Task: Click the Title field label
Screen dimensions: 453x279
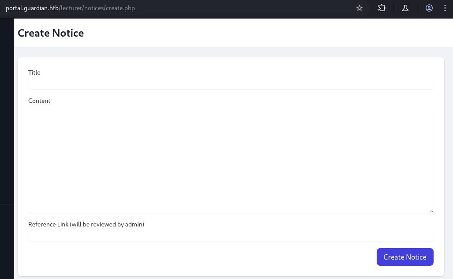Action: point(34,72)
